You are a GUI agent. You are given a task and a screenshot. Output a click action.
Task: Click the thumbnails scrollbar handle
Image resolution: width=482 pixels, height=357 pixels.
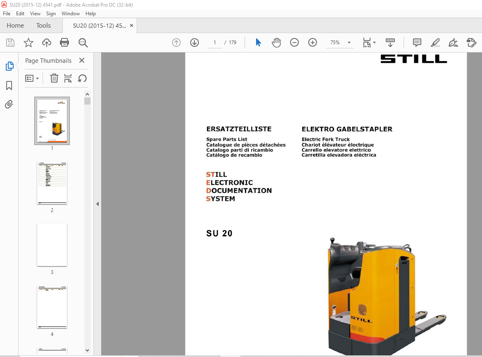[x=87, y=101]
